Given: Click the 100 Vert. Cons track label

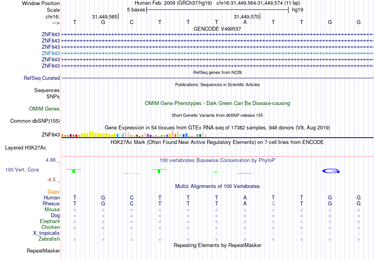Looking at the screenshot, I should tap(22, 170).
